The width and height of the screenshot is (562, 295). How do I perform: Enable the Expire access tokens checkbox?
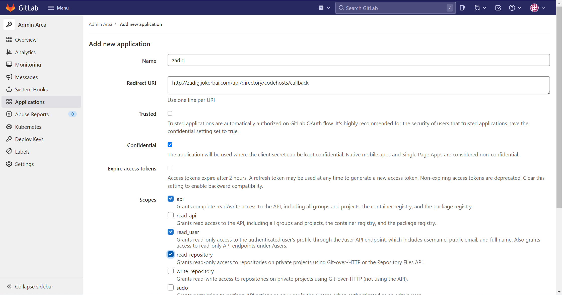(x=170, y=168)
